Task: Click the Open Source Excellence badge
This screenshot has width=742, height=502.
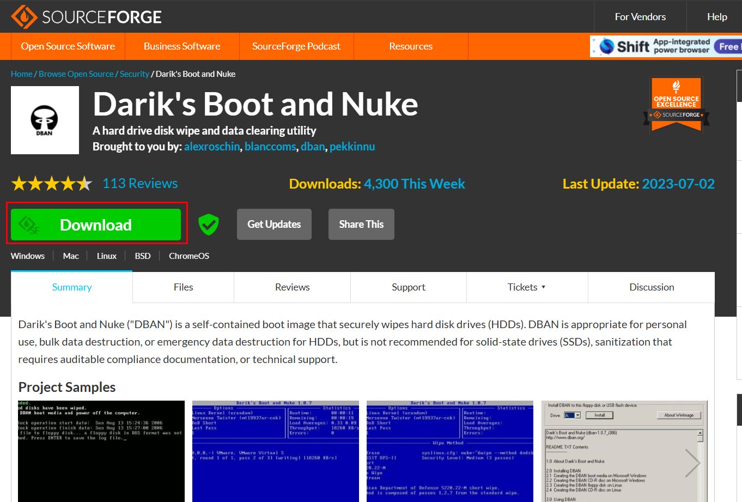Action: tap(676, 104)
